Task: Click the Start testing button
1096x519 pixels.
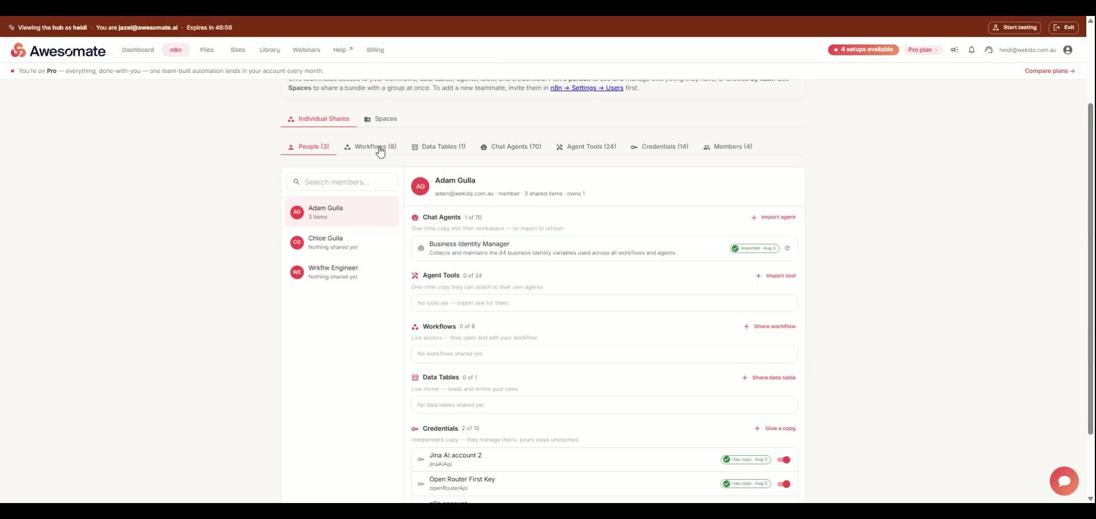Action: (x=1014, y=27)
